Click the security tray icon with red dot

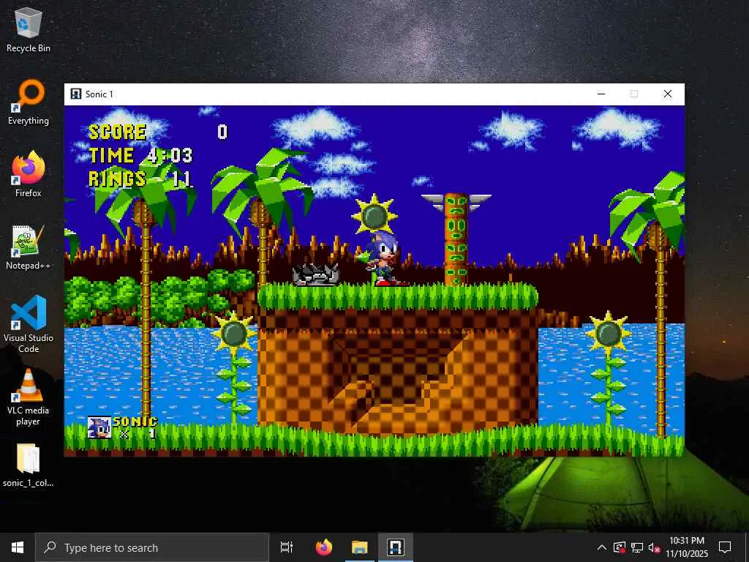[x=620, y=547]
